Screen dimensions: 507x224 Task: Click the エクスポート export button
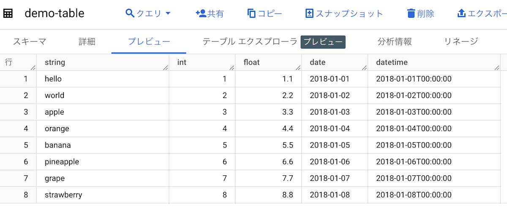(482, 14)
